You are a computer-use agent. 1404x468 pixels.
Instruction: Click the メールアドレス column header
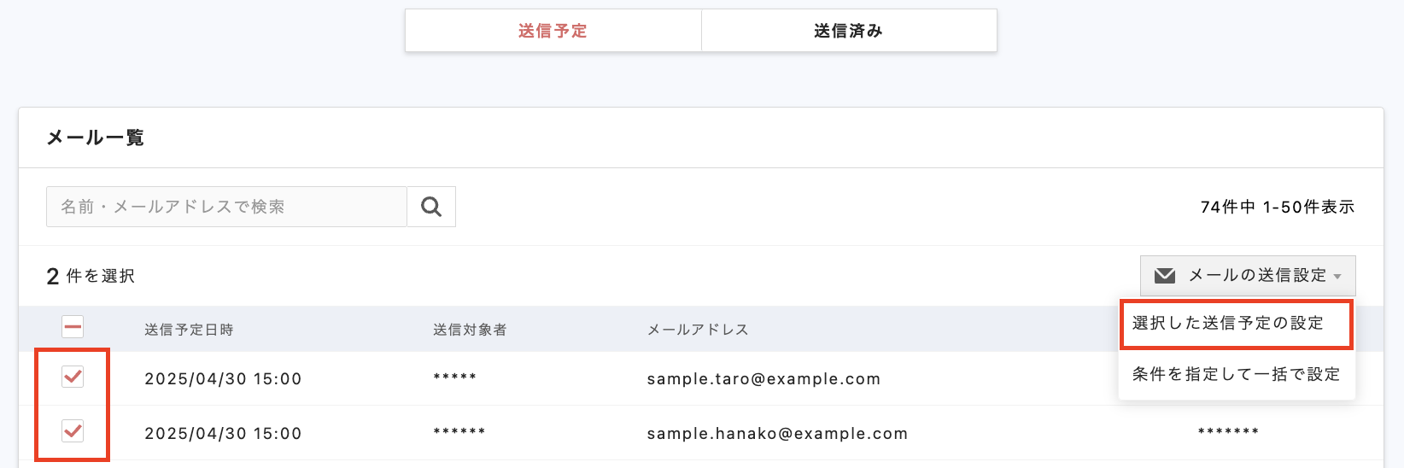coord(698,330)
